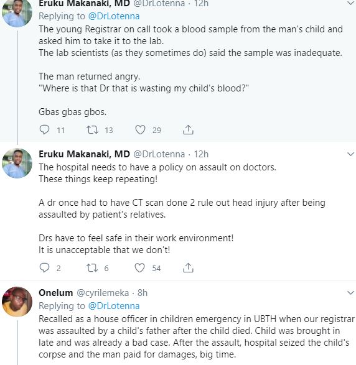This screenshot has height=365, width=356.
Task: Open options chevron on Onelum's tweet
Action: click(350, 293)
